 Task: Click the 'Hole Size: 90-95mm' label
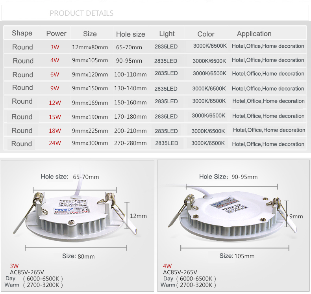(x=228, y=177)
